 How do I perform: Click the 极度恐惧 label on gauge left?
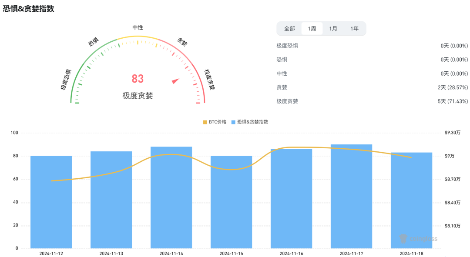66,80
